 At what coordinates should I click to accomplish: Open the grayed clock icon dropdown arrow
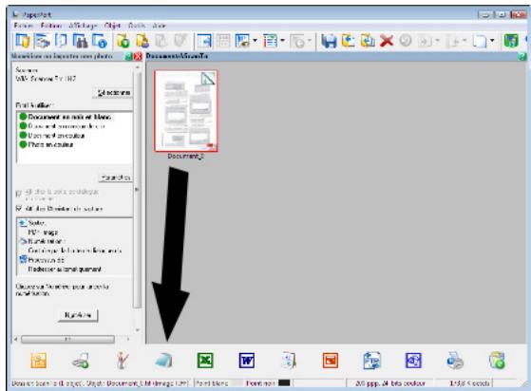pos(309,41)
